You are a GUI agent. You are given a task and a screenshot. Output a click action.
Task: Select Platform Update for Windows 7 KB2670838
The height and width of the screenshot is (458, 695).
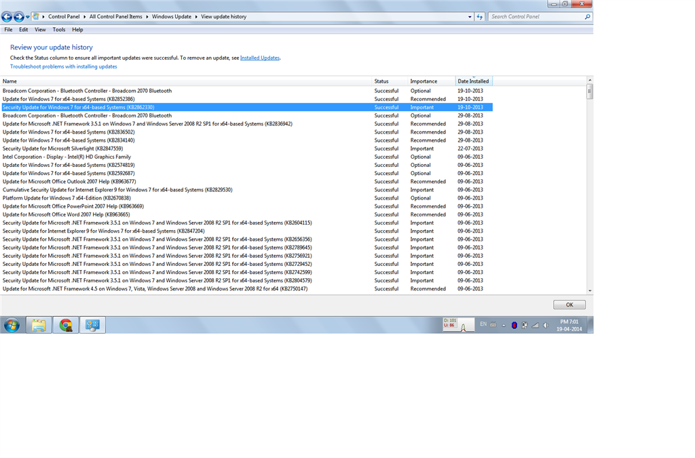pos(247,198)
